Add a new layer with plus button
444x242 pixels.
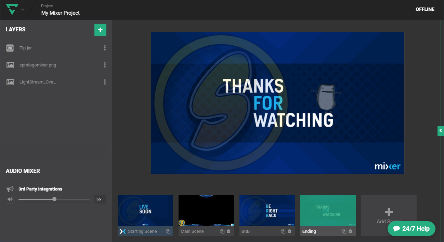[100, 30]
